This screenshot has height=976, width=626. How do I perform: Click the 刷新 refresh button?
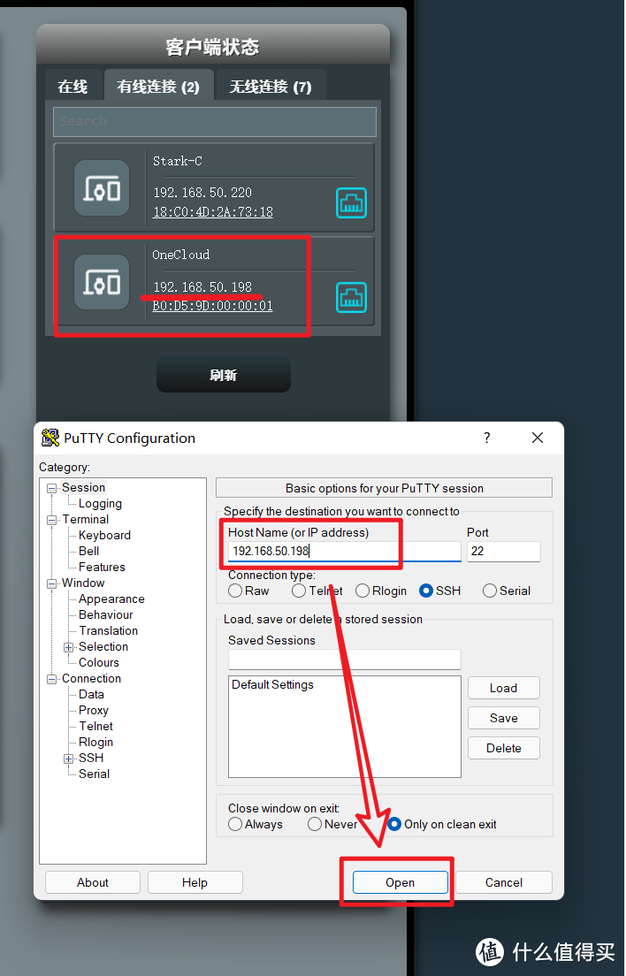(x=224, y=375)
